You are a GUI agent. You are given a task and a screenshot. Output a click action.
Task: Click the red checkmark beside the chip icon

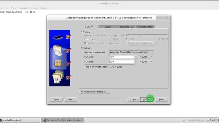pos(68,37)
